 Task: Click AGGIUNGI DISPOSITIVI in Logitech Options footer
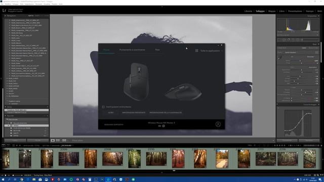pos(114,125)
